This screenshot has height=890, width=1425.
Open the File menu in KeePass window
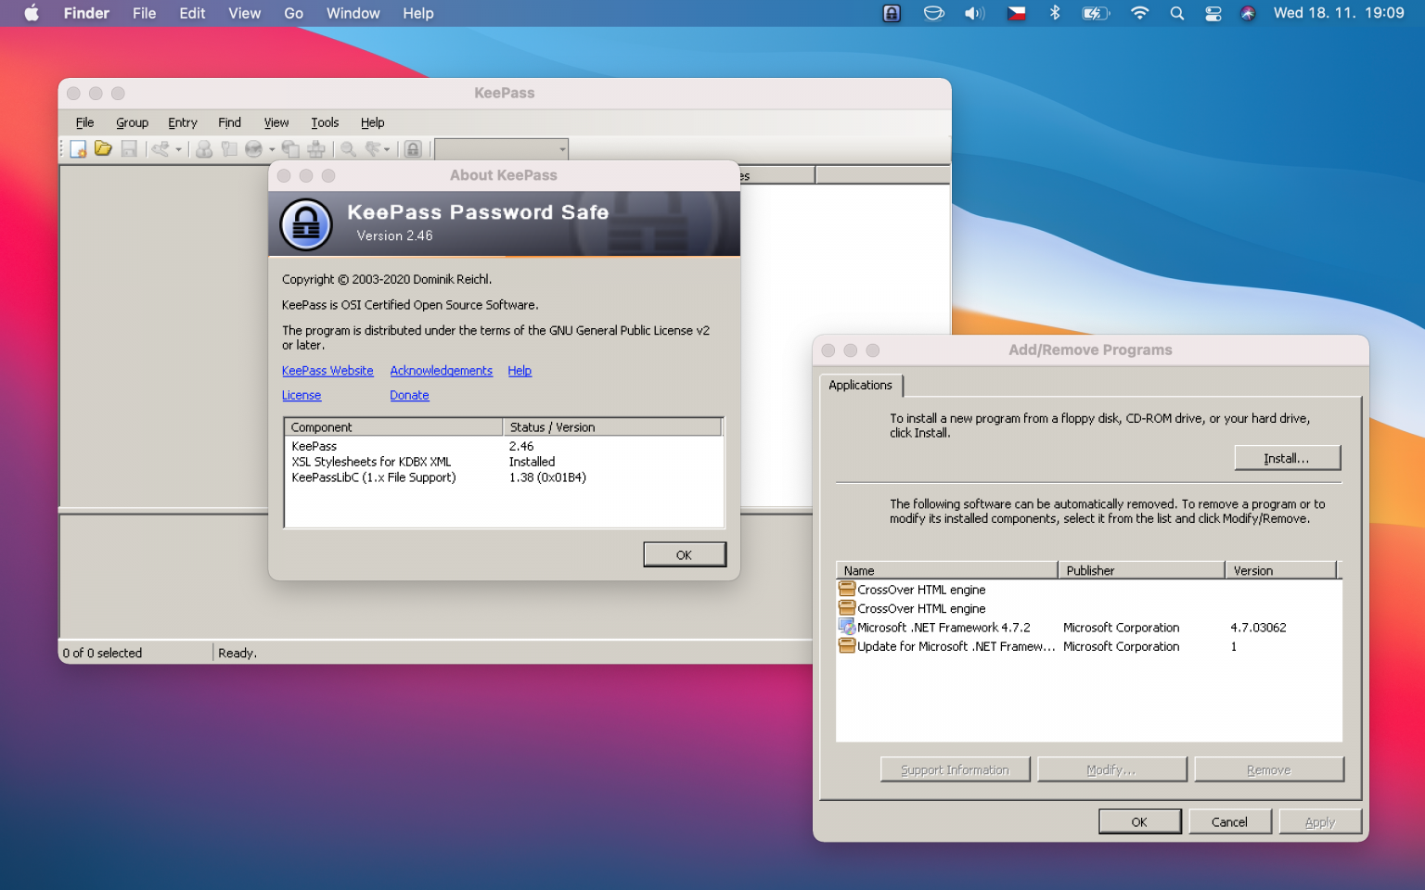pos(84,122)
